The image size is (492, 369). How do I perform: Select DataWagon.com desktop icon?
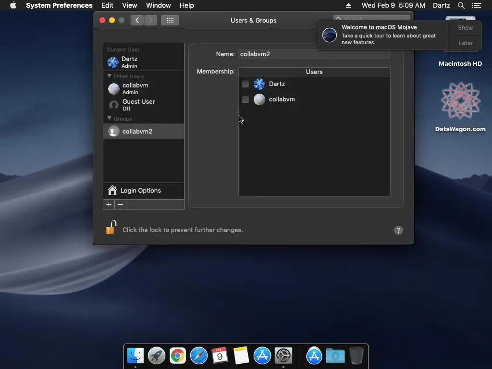click(460, 107)
